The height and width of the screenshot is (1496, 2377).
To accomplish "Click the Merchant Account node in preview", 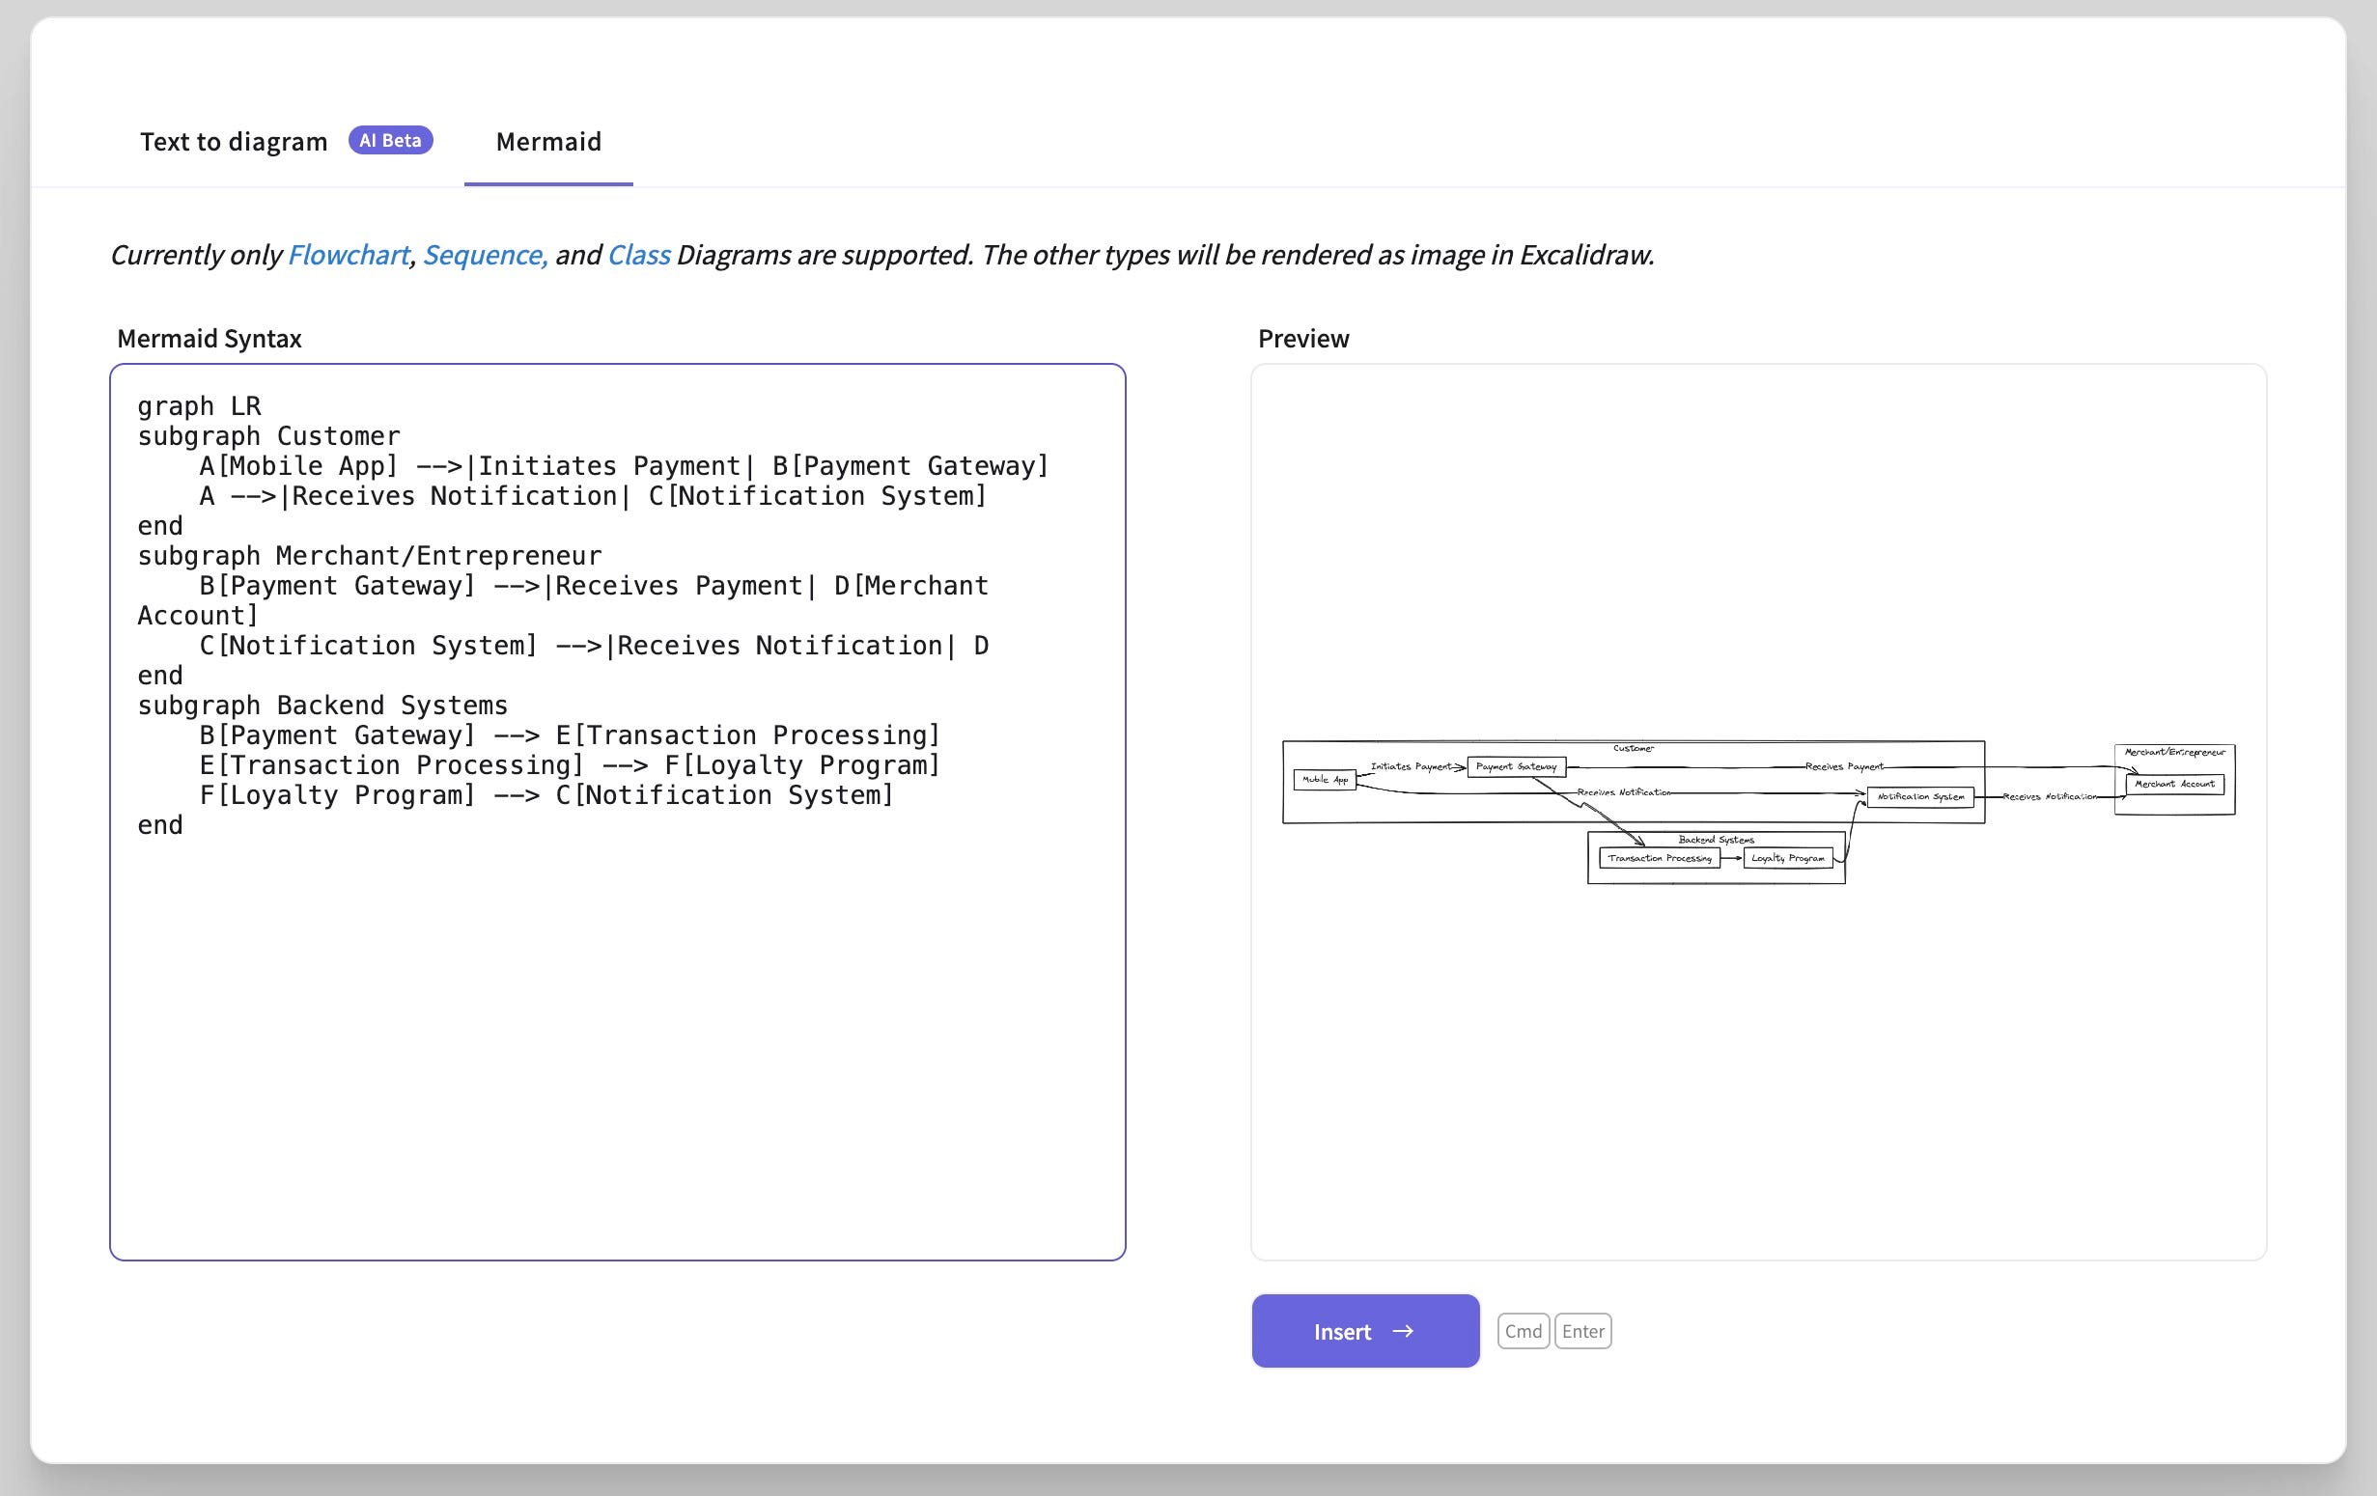I will pos(2173,785).
